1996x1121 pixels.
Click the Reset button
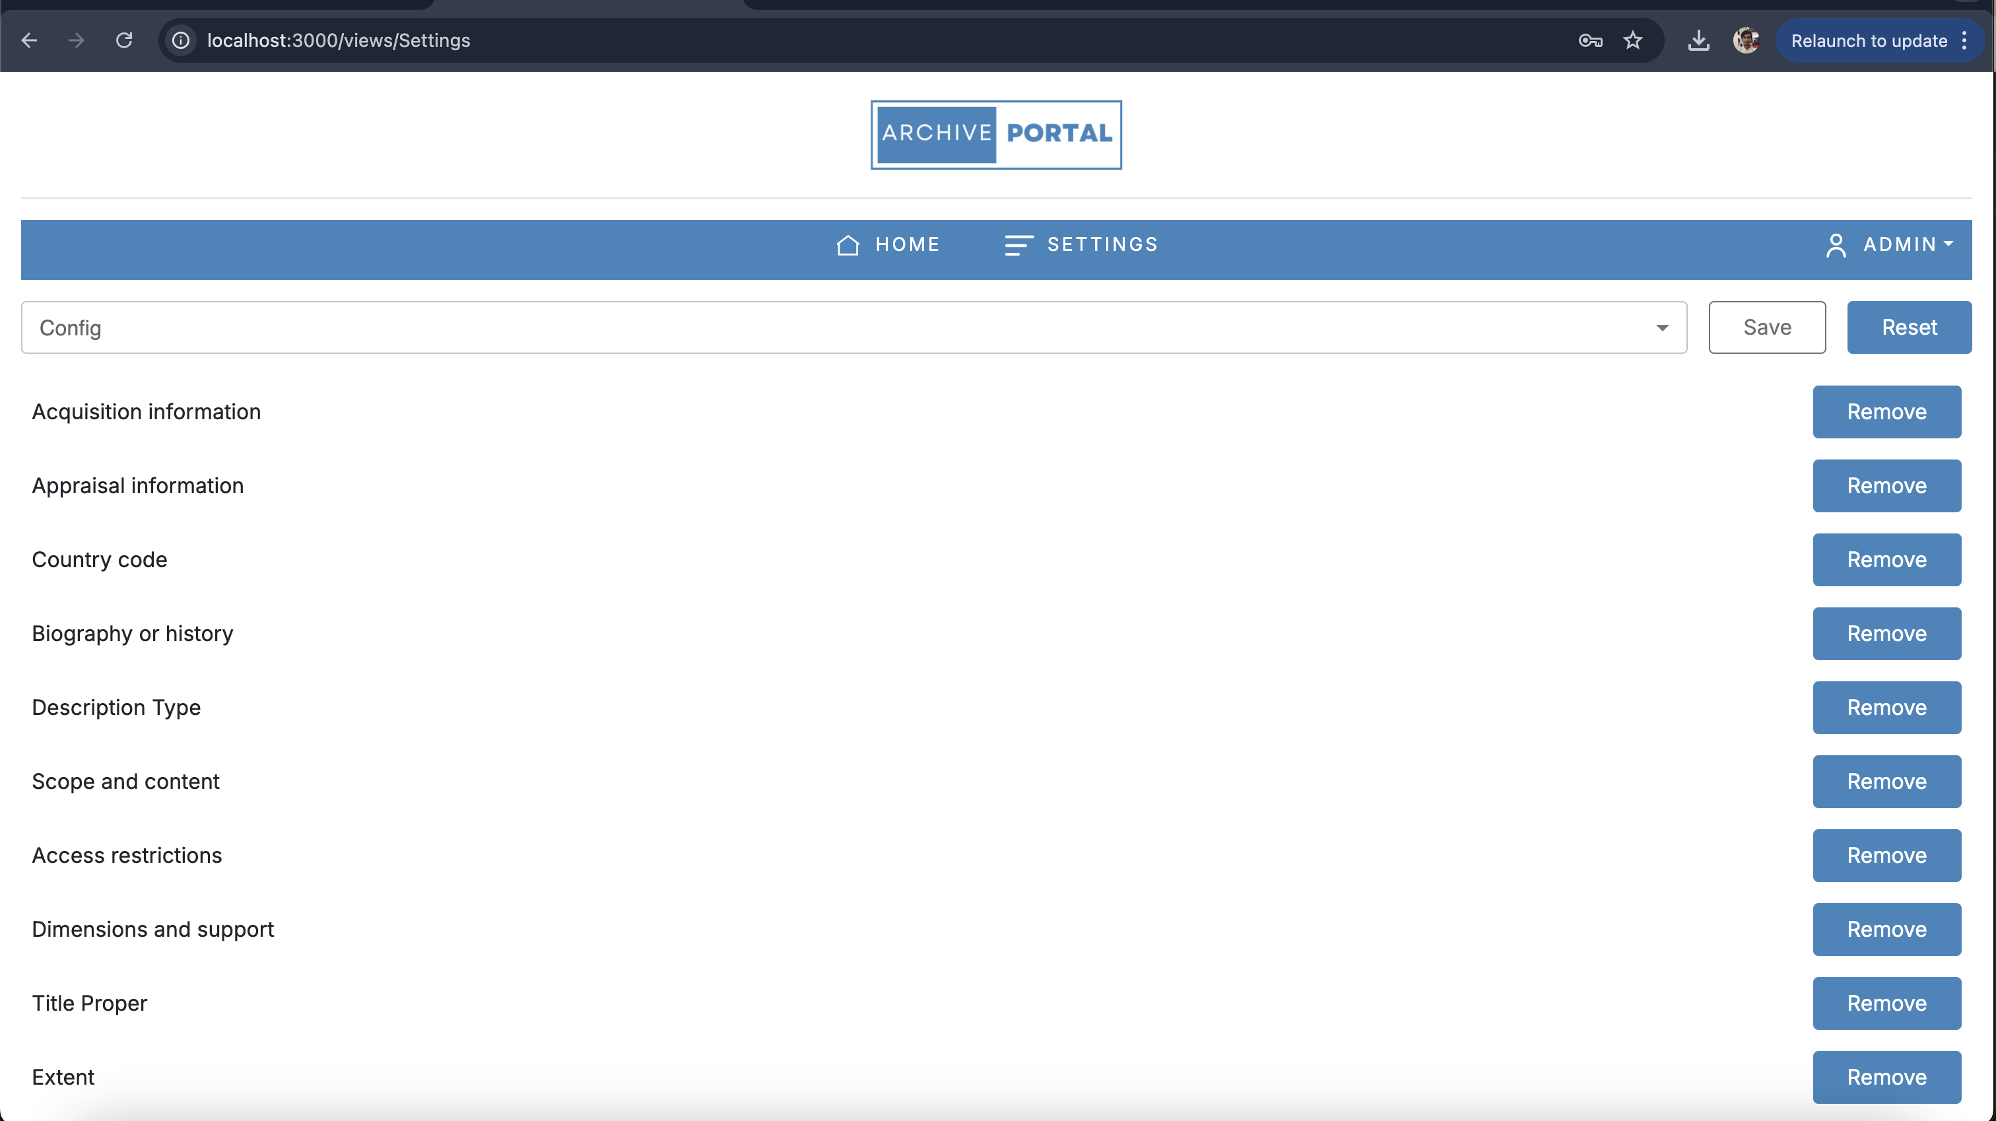click(1910, 327)
